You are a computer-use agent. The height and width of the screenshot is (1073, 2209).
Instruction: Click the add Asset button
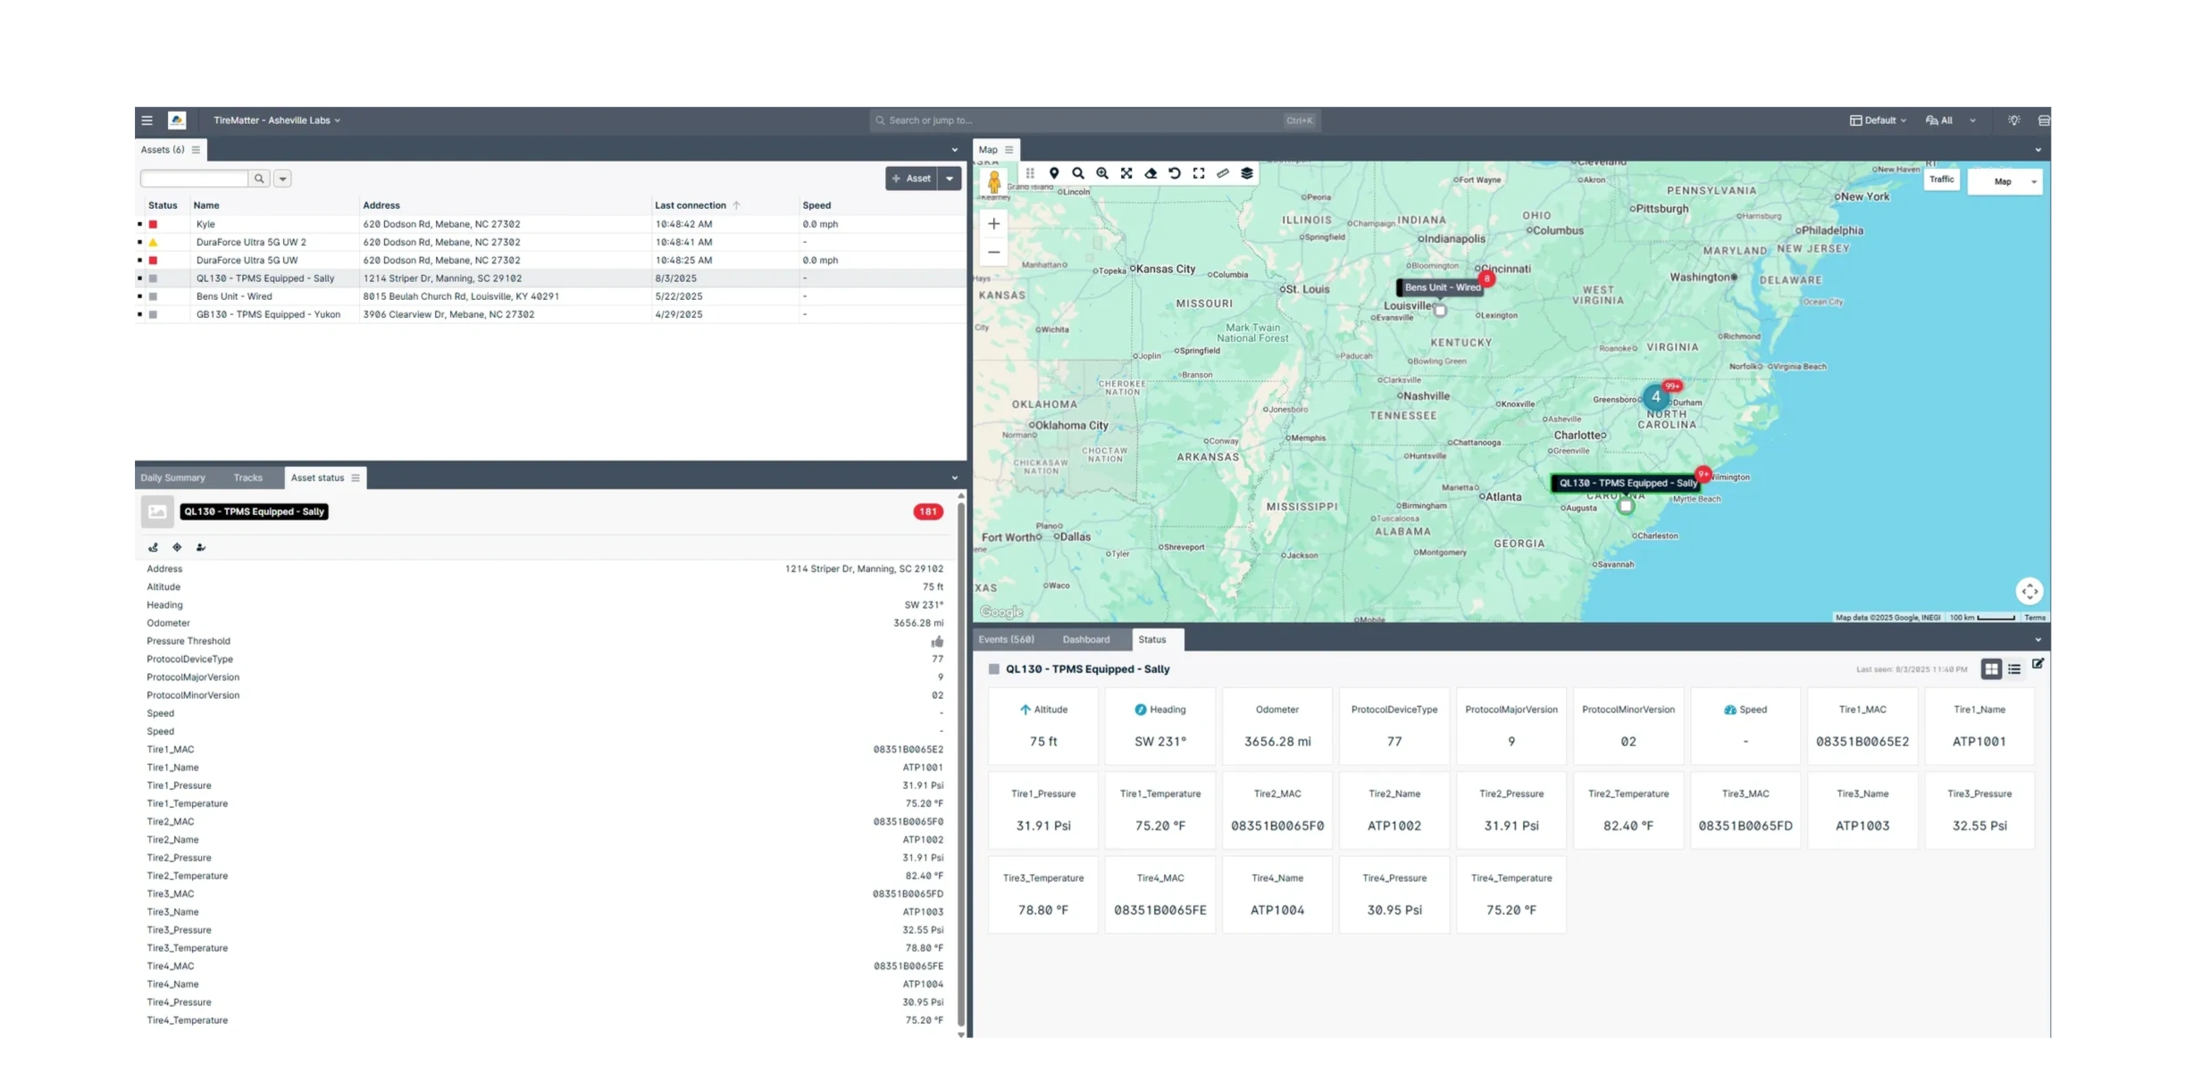[x=910, y=179]
